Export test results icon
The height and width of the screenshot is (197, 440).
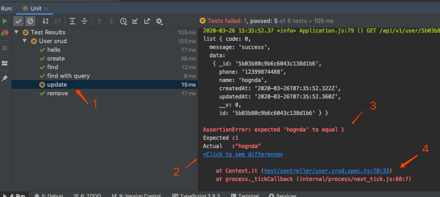click(147, 21)
